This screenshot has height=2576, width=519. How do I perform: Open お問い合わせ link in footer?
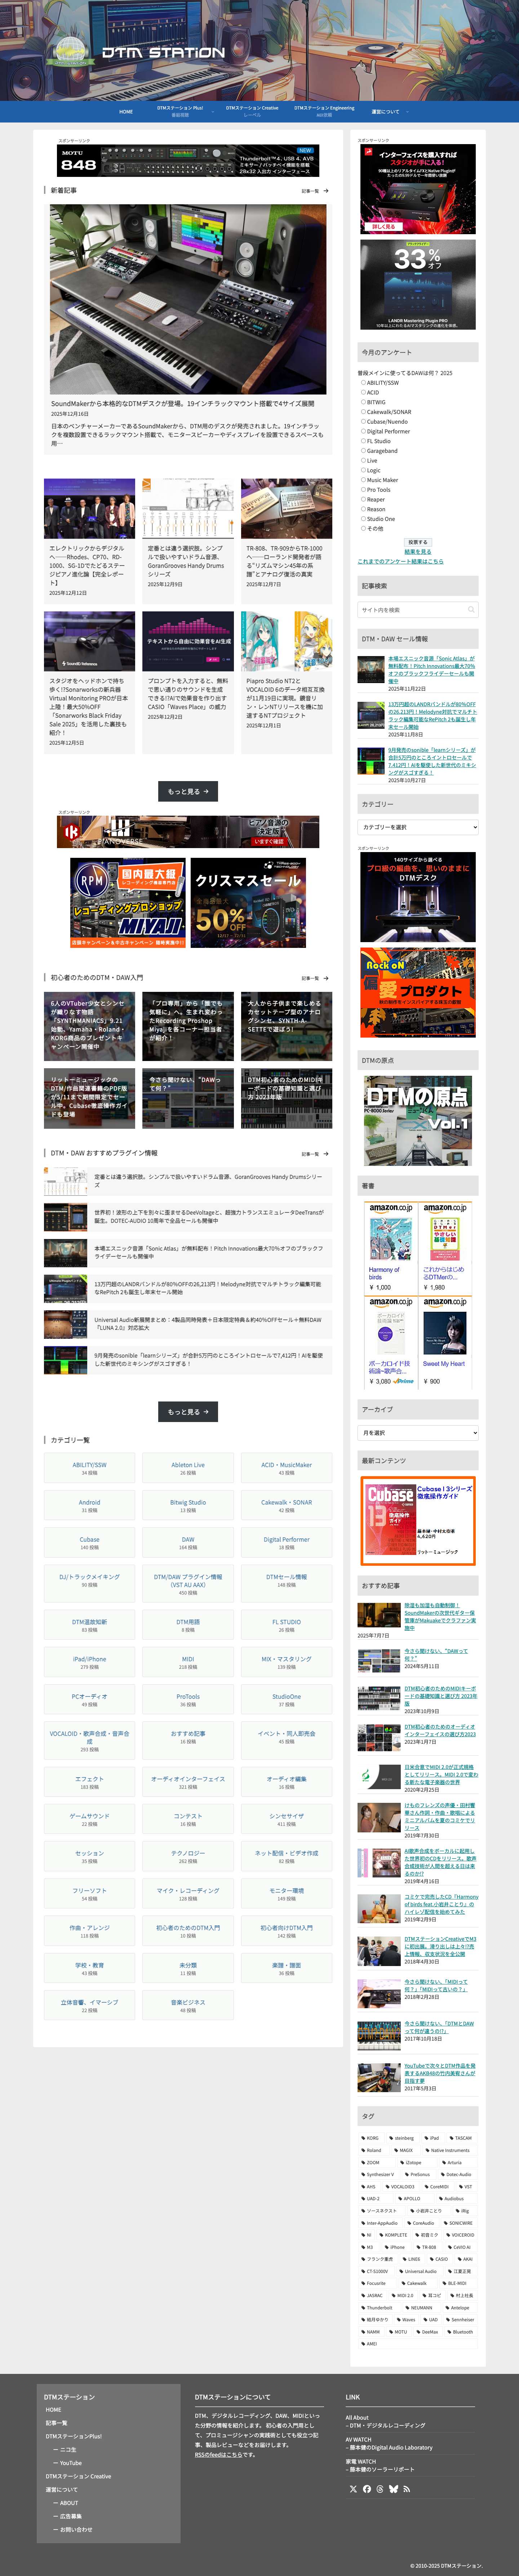pyautogui.click(x=76, y=2530)
